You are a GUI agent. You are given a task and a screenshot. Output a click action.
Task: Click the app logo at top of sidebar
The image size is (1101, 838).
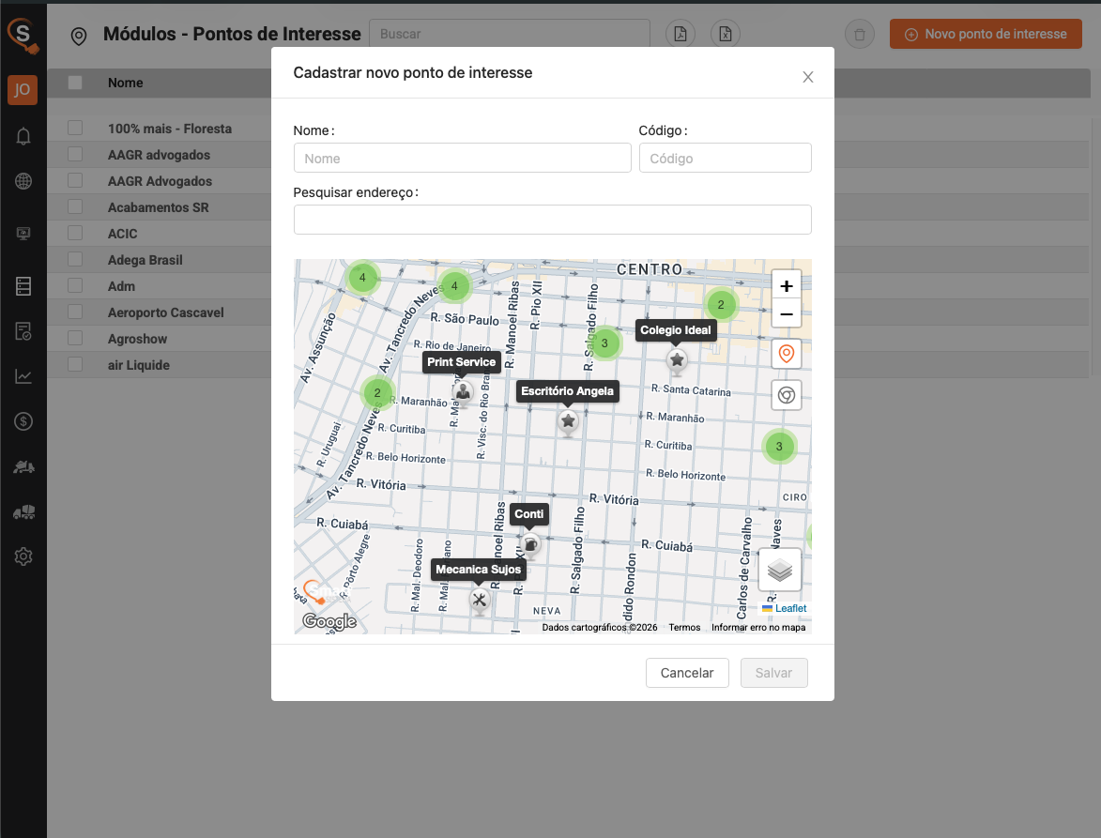[x=23, y=36]
